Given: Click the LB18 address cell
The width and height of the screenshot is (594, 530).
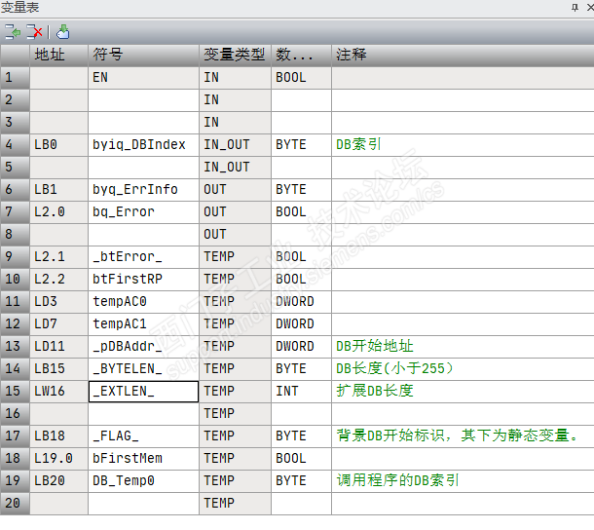Looking at the screenshot, I should point(58,436).
